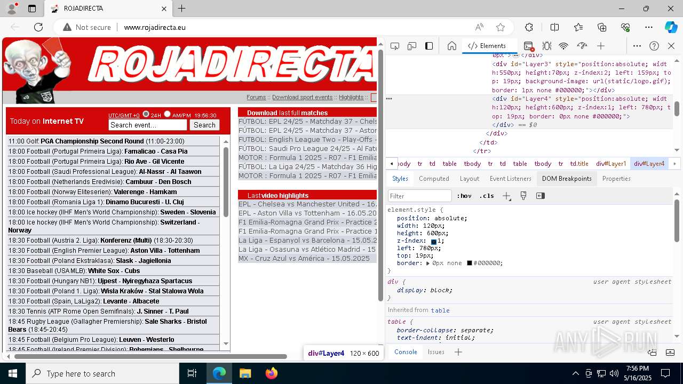The height and width of the screenshot is (384, 683).
Task: Open the DevTools Welcome home icon
Action: 451,46
